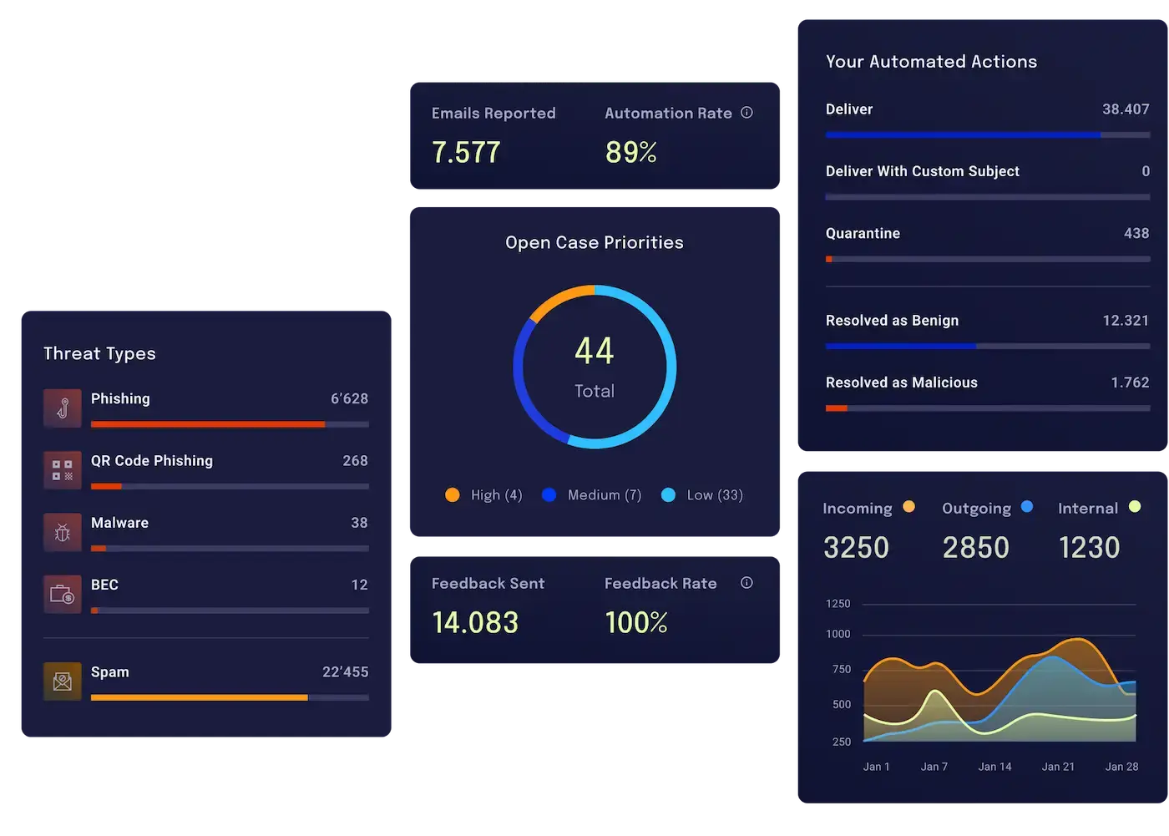The height and width of the screenshot is (836, 1169).
Task: Click the Jan 14 axis marker
Action: [994, 767]
